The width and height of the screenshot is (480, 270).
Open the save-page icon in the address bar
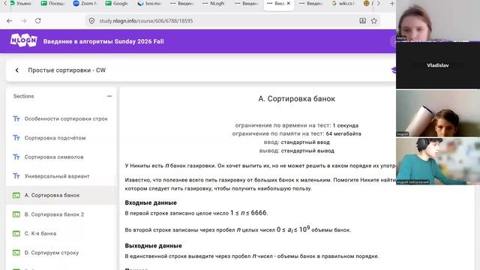pyautogui.click(x=362, y=21)
